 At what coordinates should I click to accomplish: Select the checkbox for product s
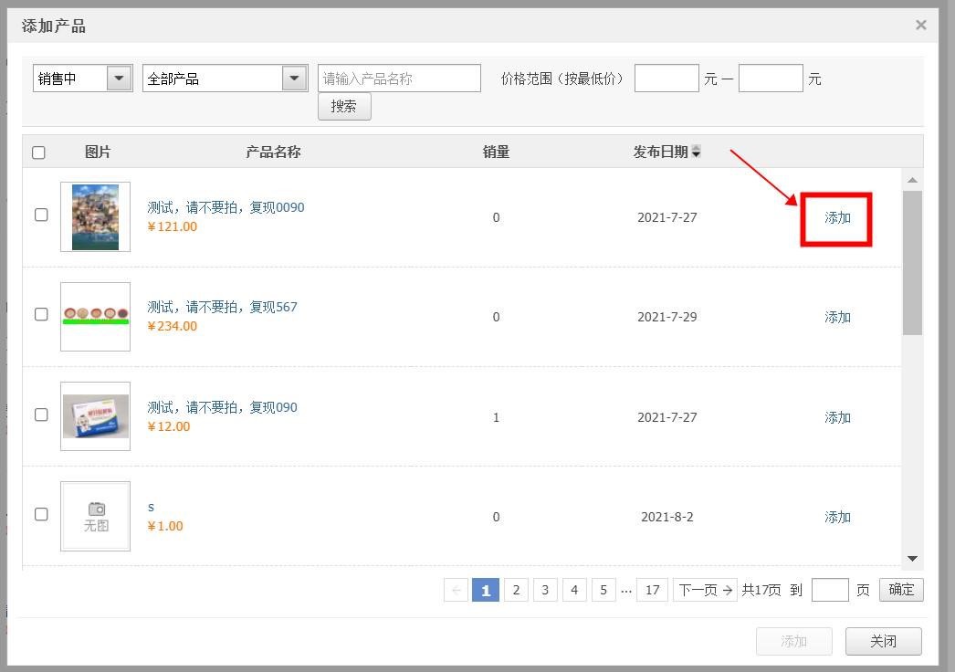pyautogui.click(x=41, y=514)
